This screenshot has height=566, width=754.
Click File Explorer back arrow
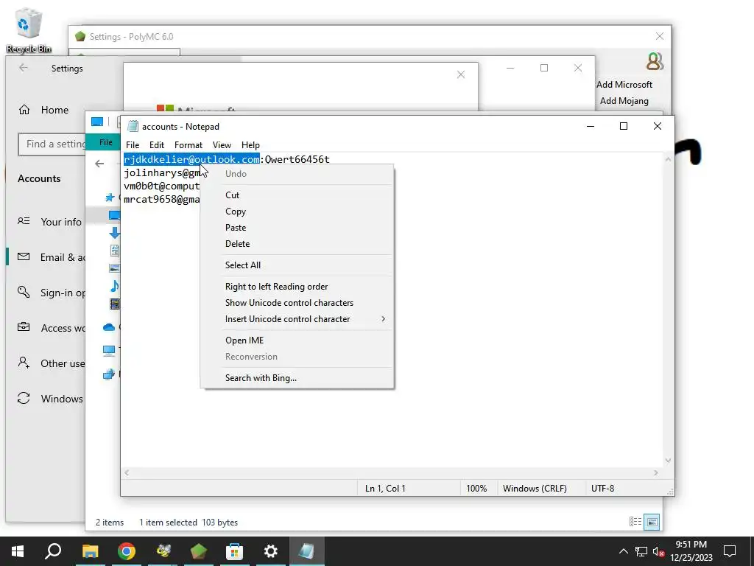pos(99,164)
